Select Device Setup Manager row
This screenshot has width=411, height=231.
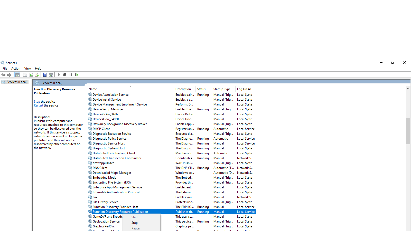point(172,109)
